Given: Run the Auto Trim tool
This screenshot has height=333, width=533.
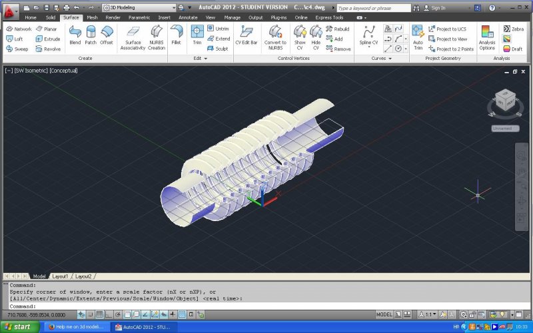Looking at the screenshot, I should click(x=418, y=36).
